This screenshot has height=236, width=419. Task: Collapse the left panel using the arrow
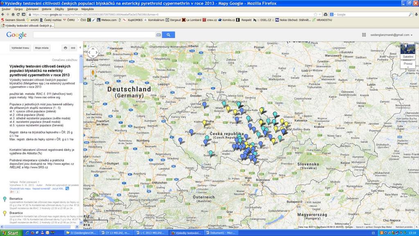(80, 48)
